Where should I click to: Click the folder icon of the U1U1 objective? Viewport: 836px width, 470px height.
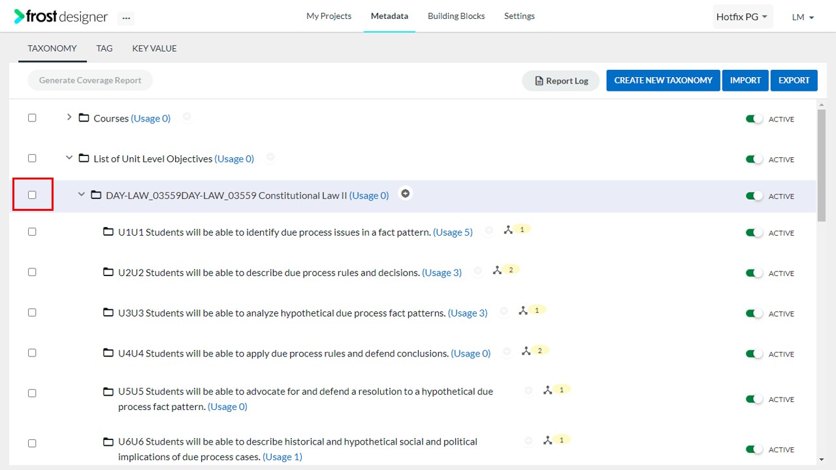(108, 232)
